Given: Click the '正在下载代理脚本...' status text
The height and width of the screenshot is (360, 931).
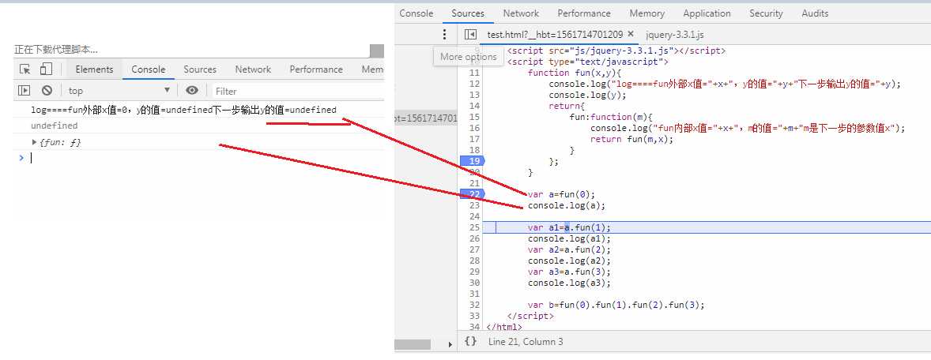Looking at the screenshot, I should 56,50.
